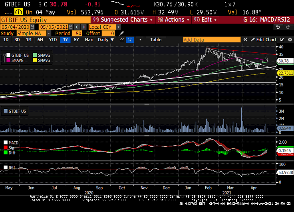
Task: Click the start date field 05/04/2020
Action: pyautogui.click(x=15, y=27)
